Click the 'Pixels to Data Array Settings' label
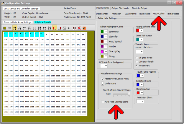This screenshot has height=124, width=184. (17, 22)
